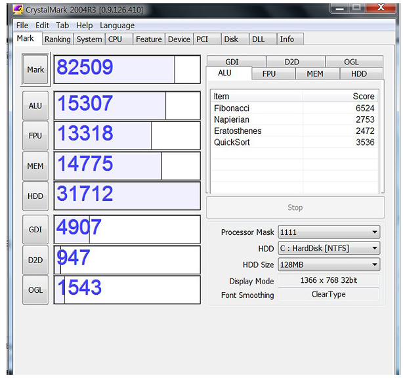Run the FPU benchmark button
The width and height of the screenshot is (403, 382).
tap(35, 135)
